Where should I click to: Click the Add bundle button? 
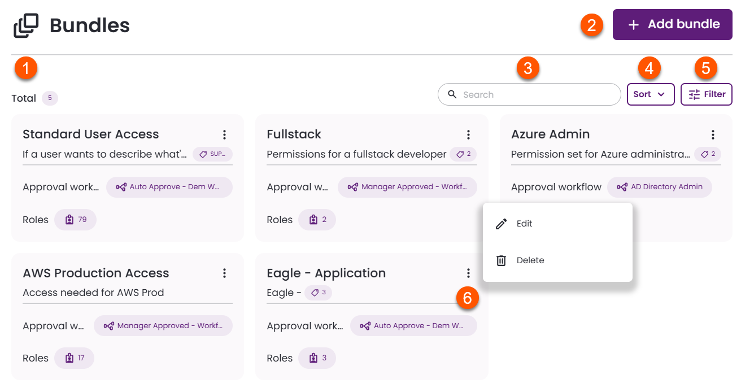pos(672,24)
